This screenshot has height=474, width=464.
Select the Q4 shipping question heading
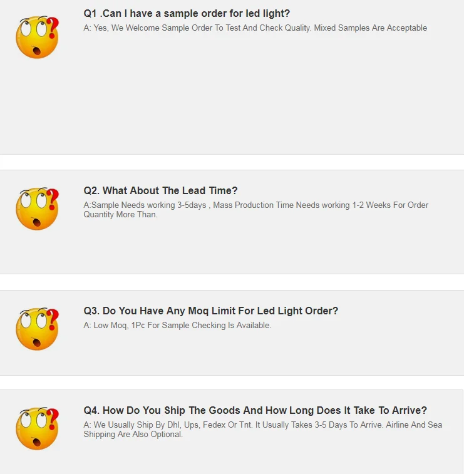pos(255,411)
